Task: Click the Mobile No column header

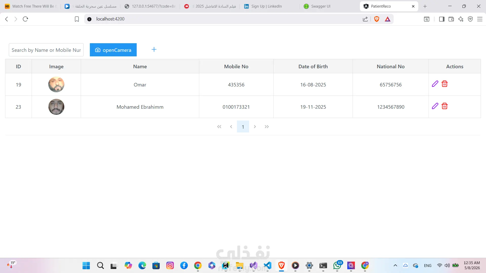Action: tap(236, 66)
